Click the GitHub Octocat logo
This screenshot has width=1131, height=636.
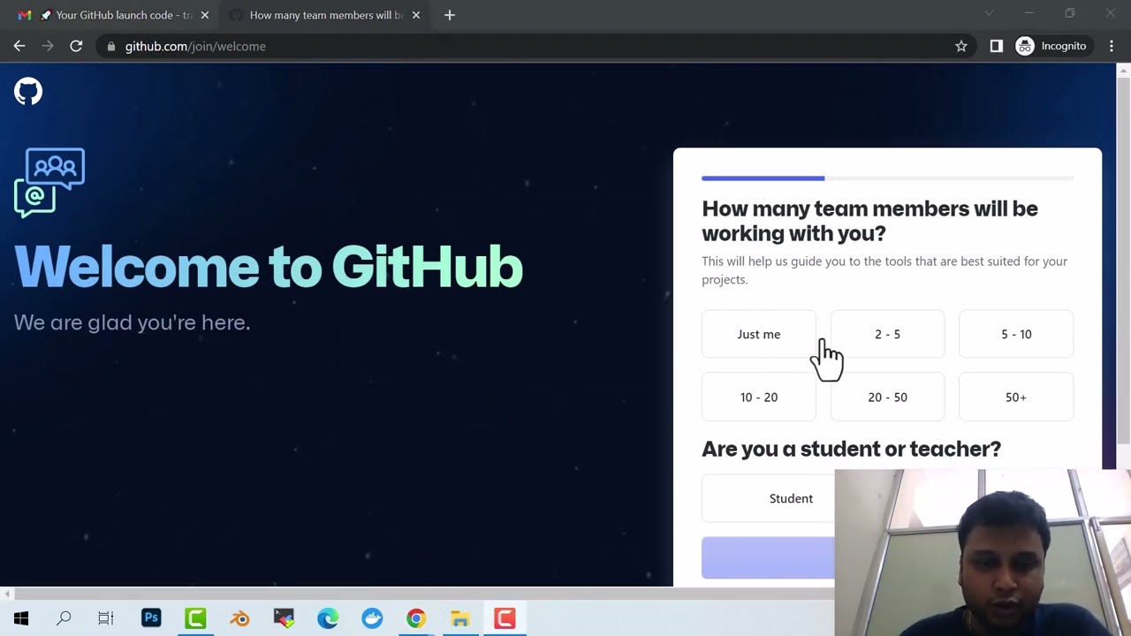[x=28, y=91]
